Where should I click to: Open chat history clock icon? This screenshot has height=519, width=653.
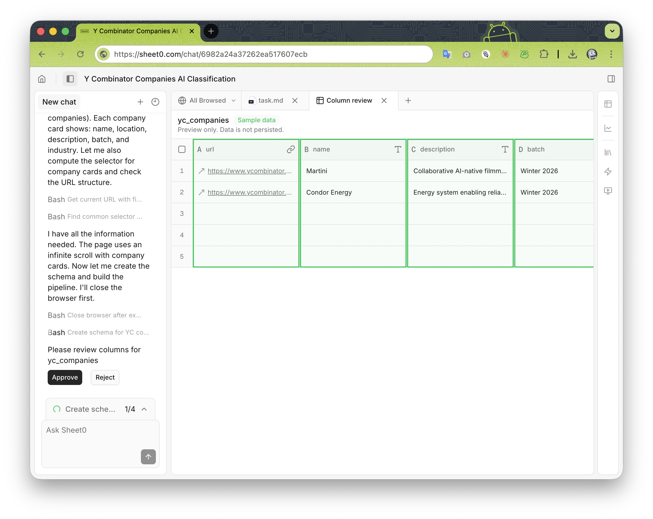coord(155,102)
